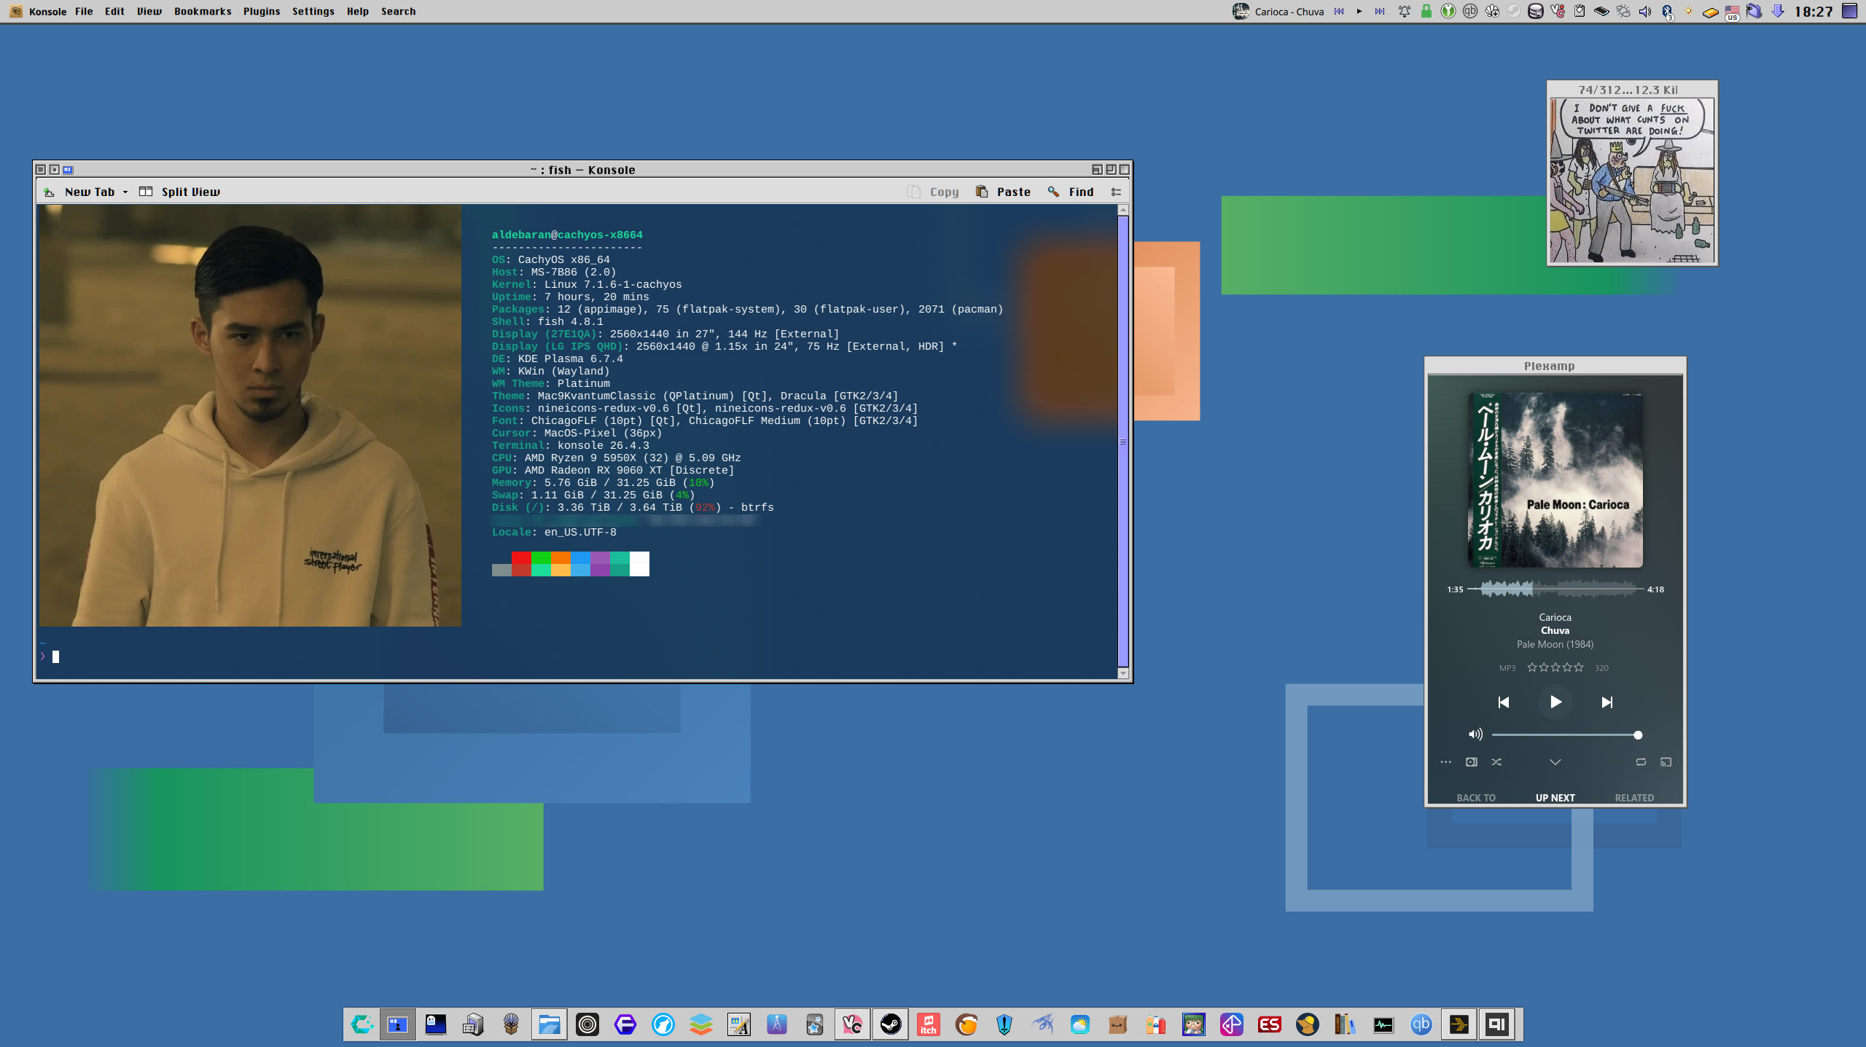1866x1047 pixels.
Task: Click the comic strip widget image
Action: click(1632, 181)
